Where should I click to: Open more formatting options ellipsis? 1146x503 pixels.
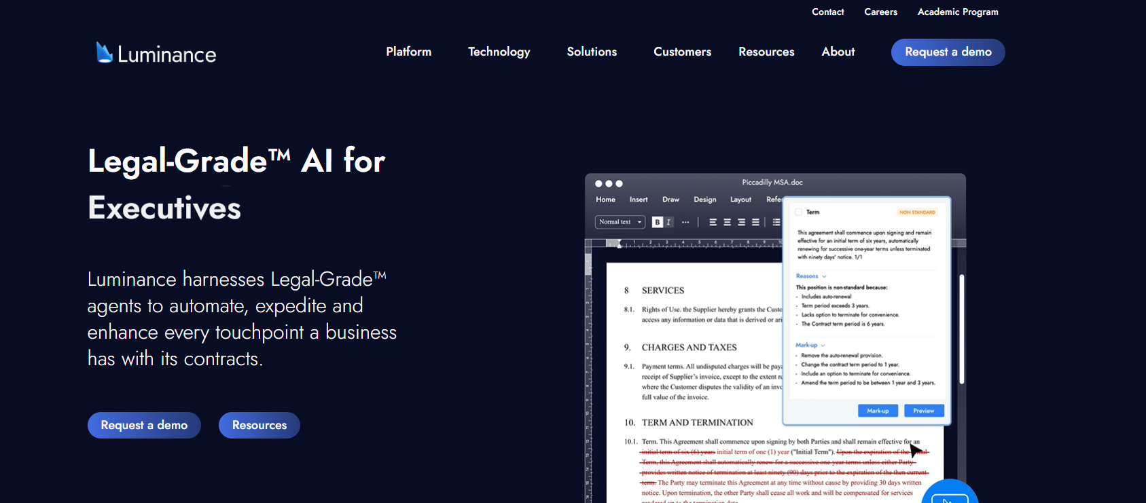685,222
